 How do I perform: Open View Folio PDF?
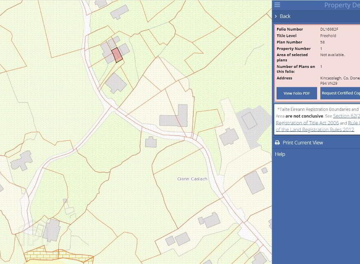pos(297,93)
